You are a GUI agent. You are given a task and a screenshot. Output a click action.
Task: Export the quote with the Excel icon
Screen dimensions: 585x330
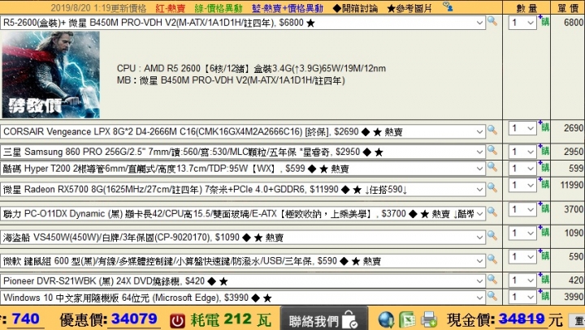pyautogui.click(x=407, y=319)
